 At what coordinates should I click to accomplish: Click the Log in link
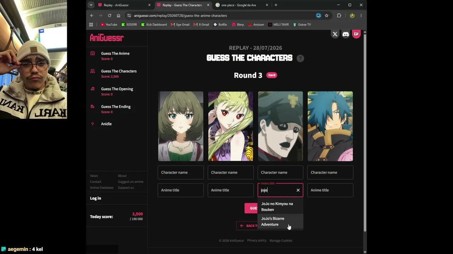96,198
